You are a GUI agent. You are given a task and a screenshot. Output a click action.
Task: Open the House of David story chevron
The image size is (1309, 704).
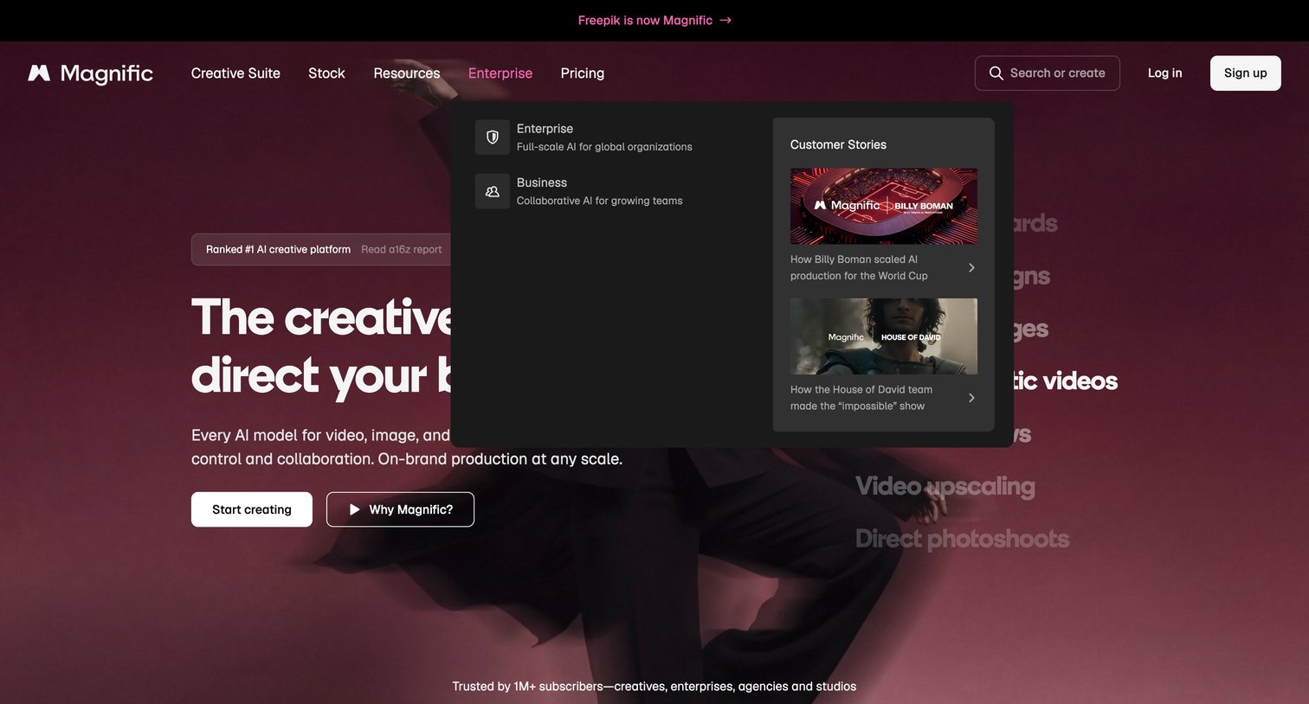tap(971, 398)
